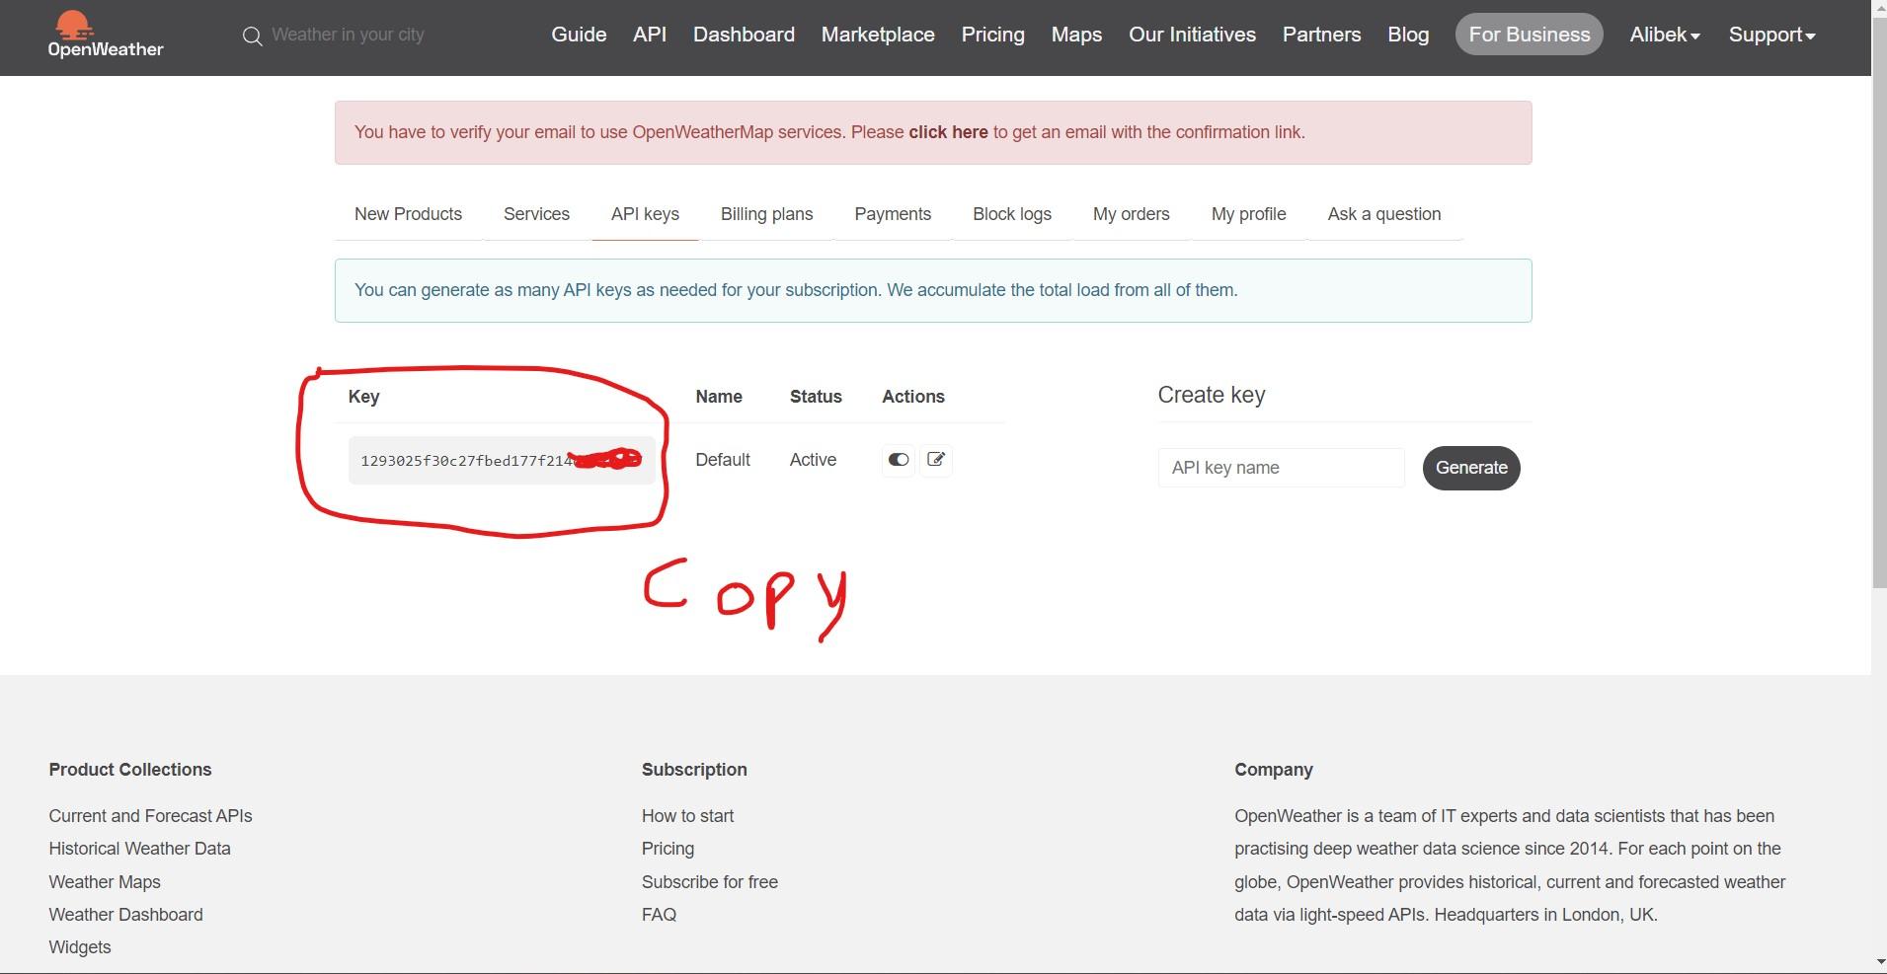Click the search magnifier icon

[253, 37]
